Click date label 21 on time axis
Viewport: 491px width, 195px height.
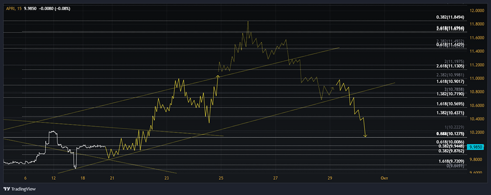pos(112,178)
